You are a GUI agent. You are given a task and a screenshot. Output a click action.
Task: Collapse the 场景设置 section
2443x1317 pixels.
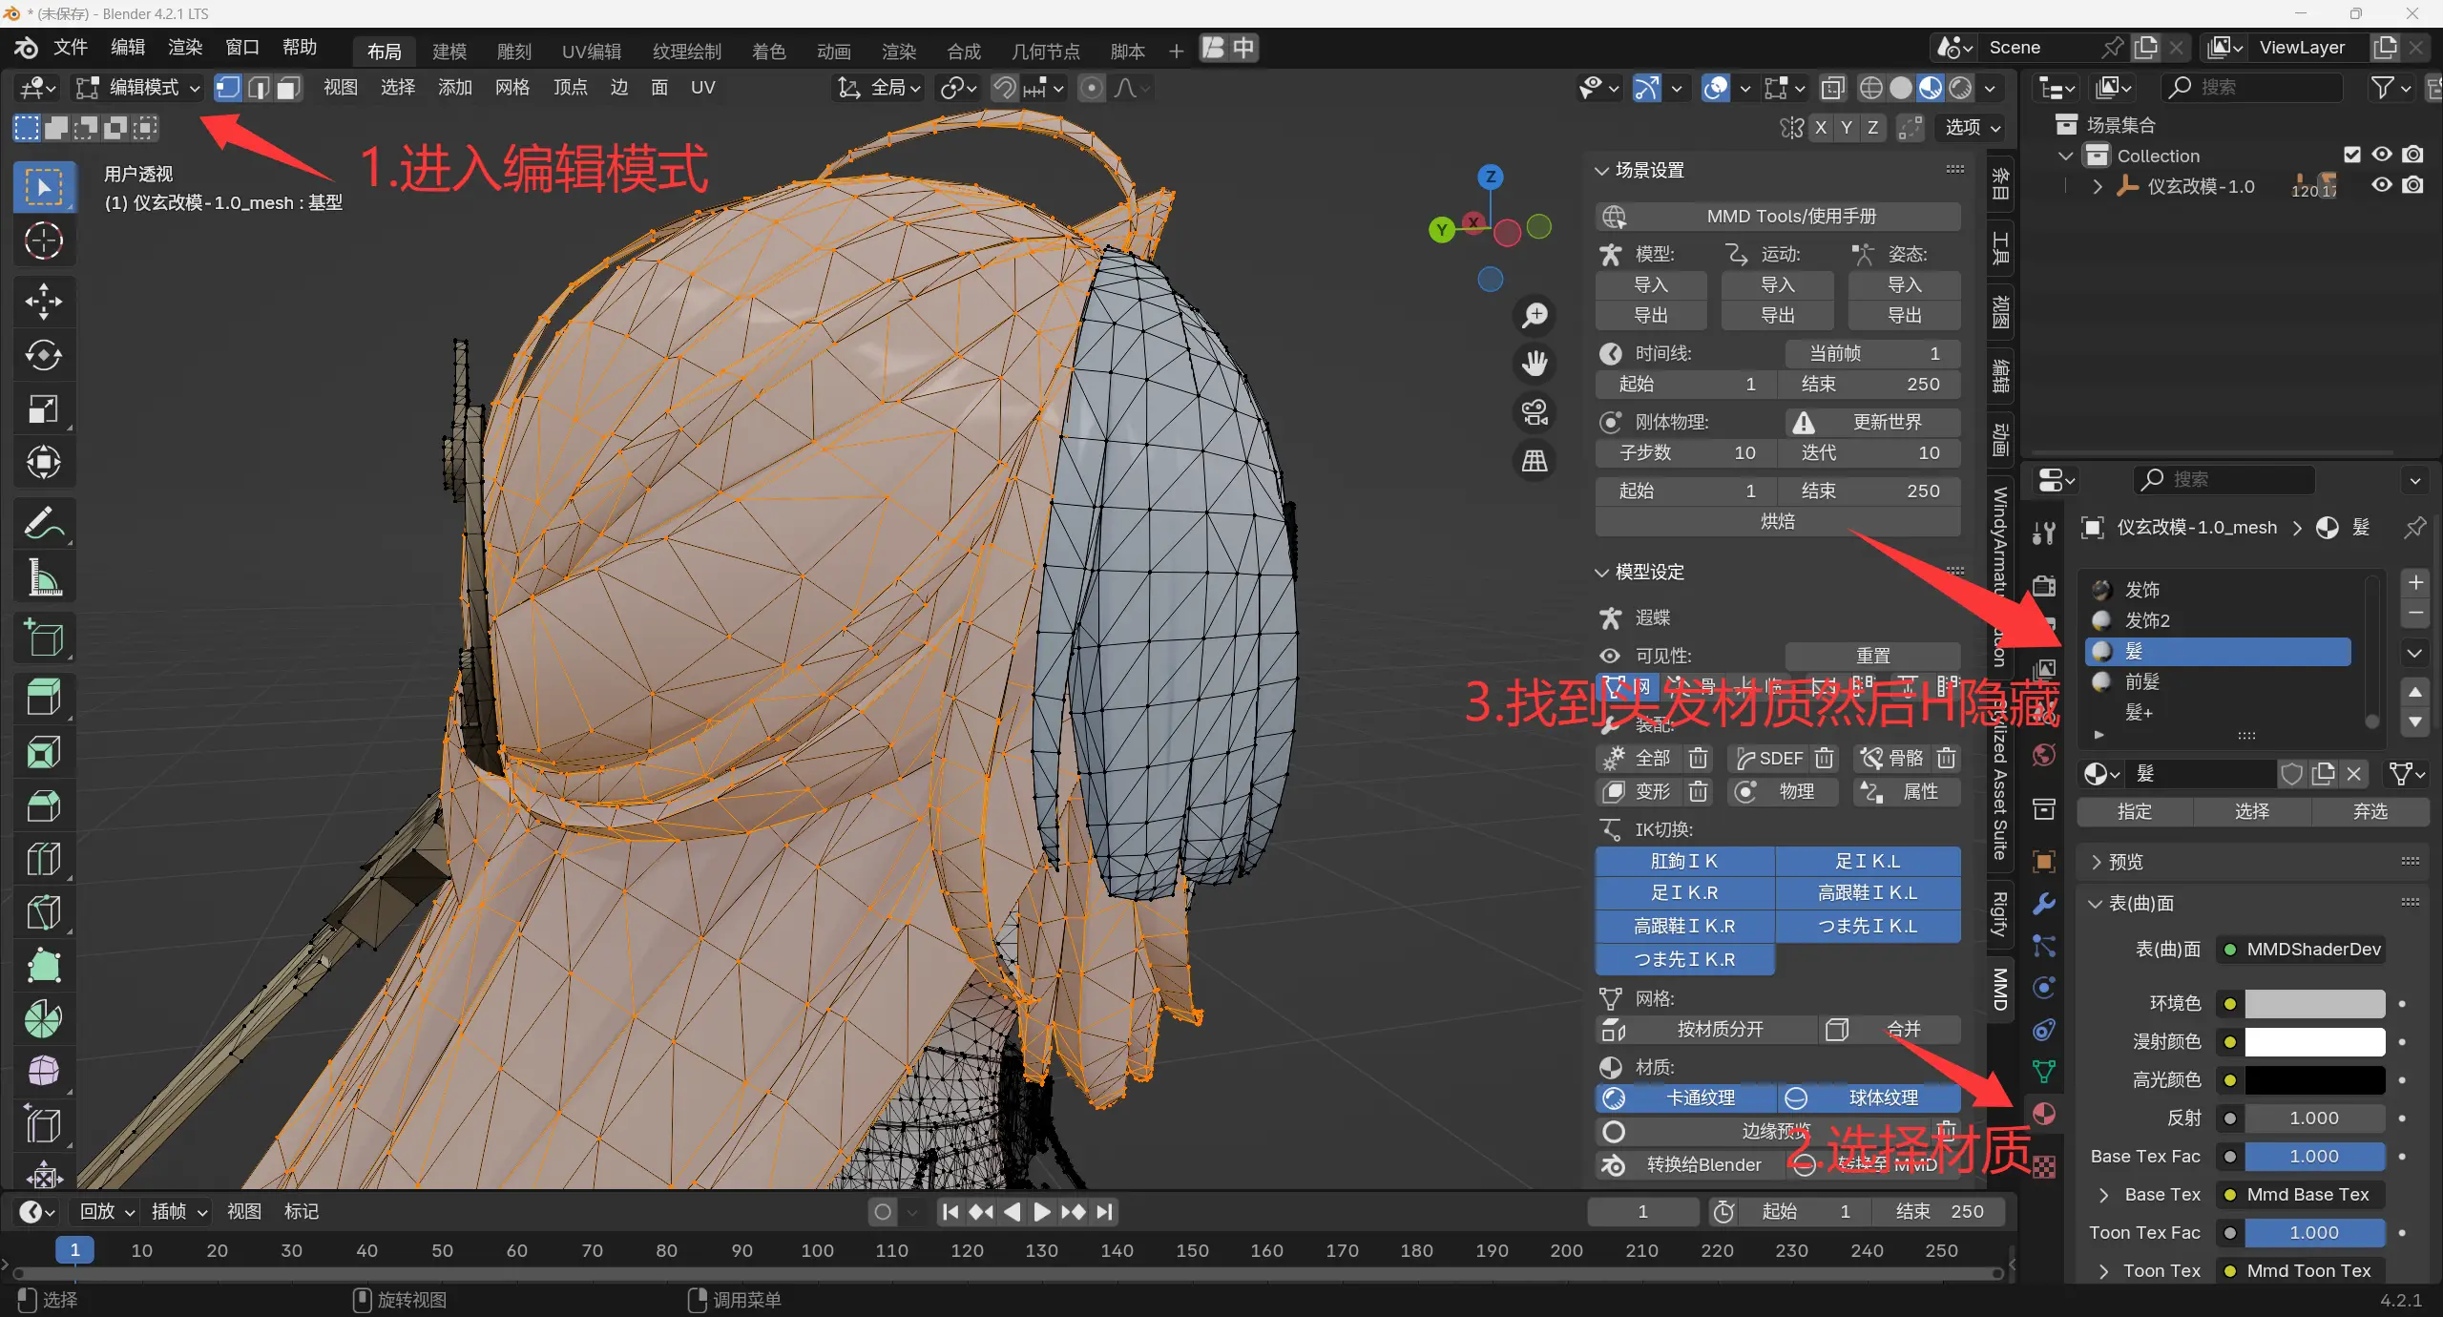(x=1648, y=170)
